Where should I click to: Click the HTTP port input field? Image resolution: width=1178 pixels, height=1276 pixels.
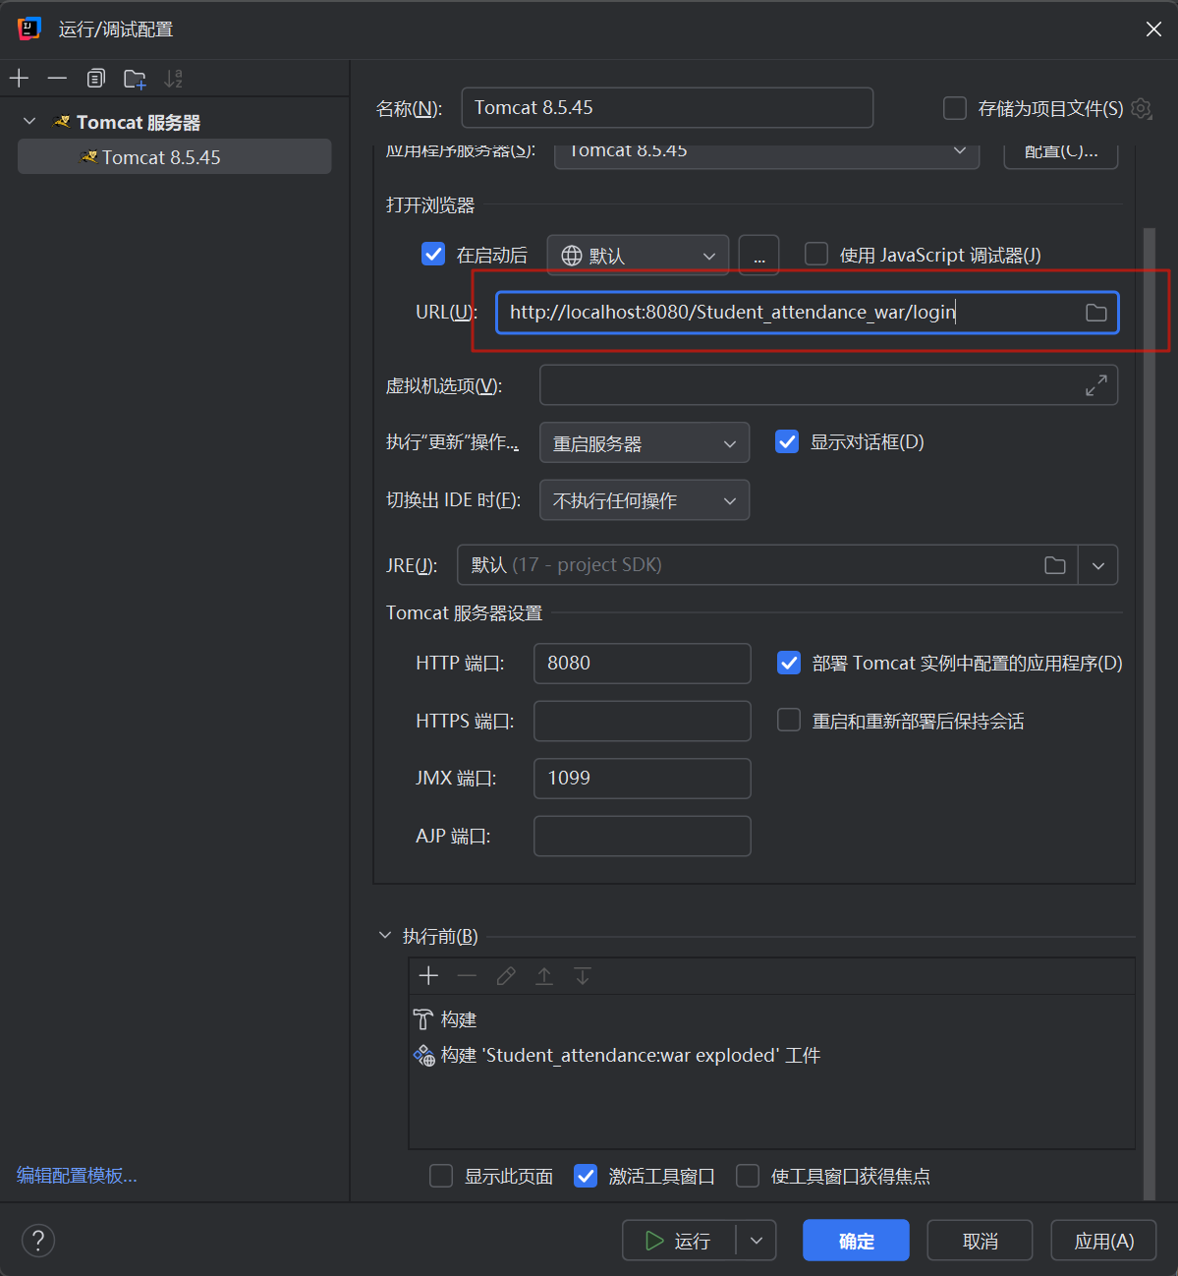click(642, 664)
